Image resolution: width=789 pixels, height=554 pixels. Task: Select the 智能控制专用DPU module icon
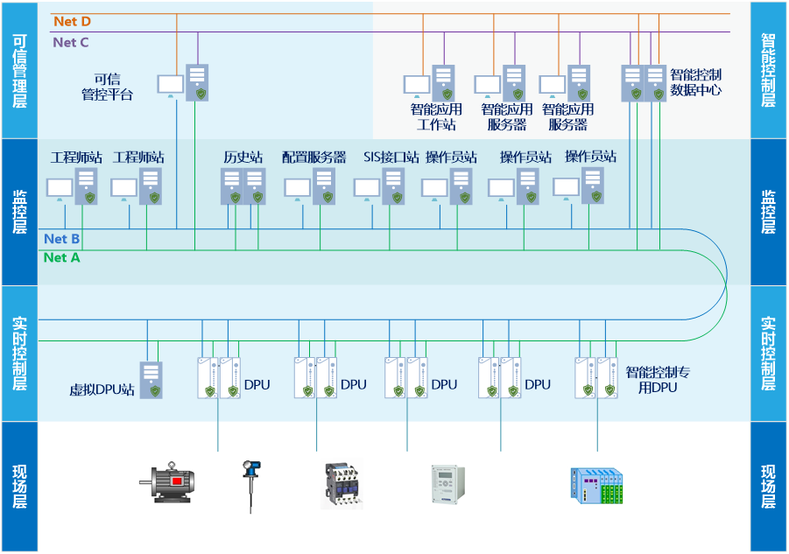tap(597, 377)
